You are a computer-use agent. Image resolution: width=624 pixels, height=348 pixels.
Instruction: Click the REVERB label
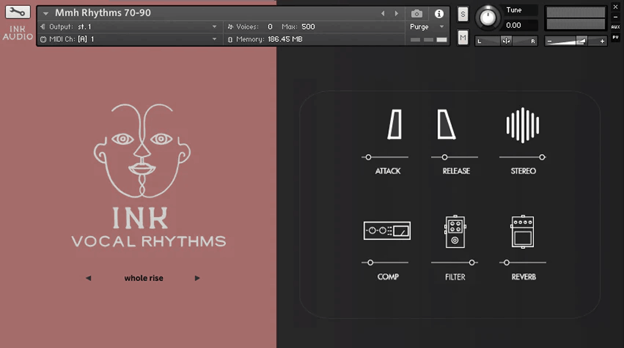[x=524, y=277]
